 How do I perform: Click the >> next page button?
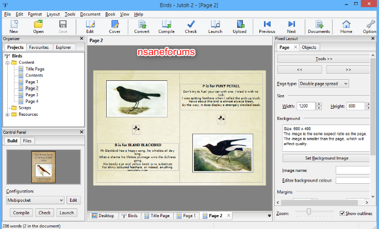click(348, 69)
